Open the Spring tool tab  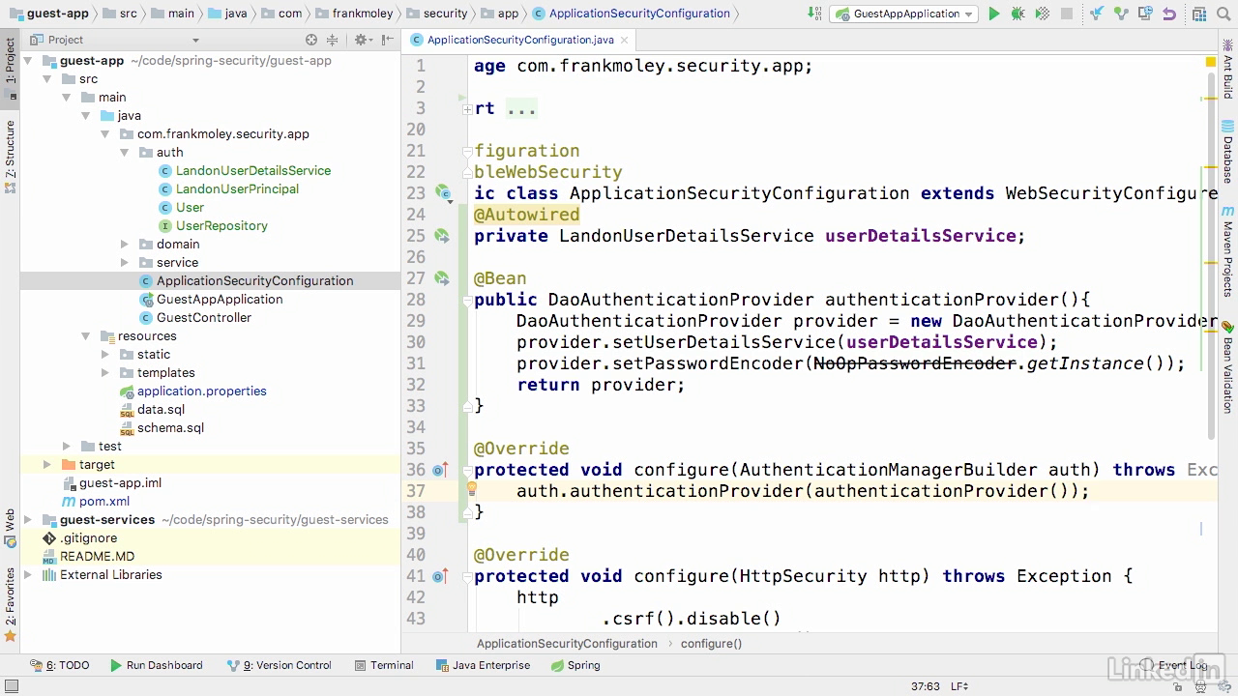[576, 665]
